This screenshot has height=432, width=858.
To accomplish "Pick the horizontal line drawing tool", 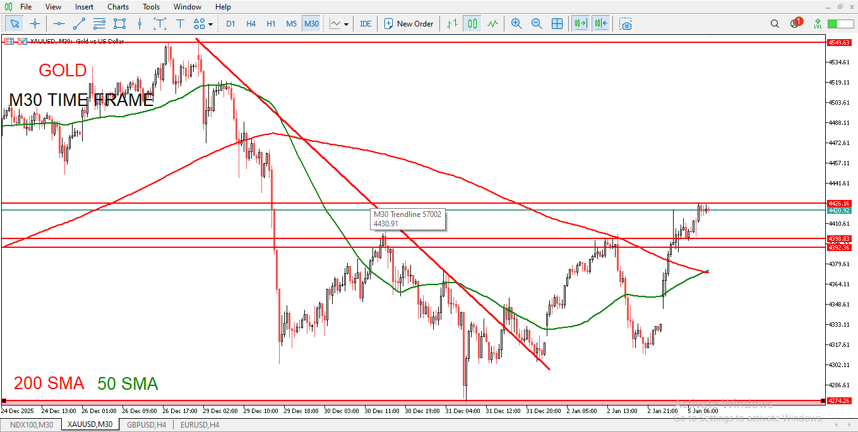I will (59, 24).
